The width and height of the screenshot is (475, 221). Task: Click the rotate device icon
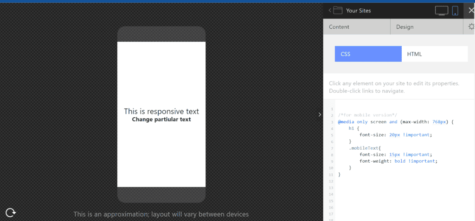tap(11, 213)
